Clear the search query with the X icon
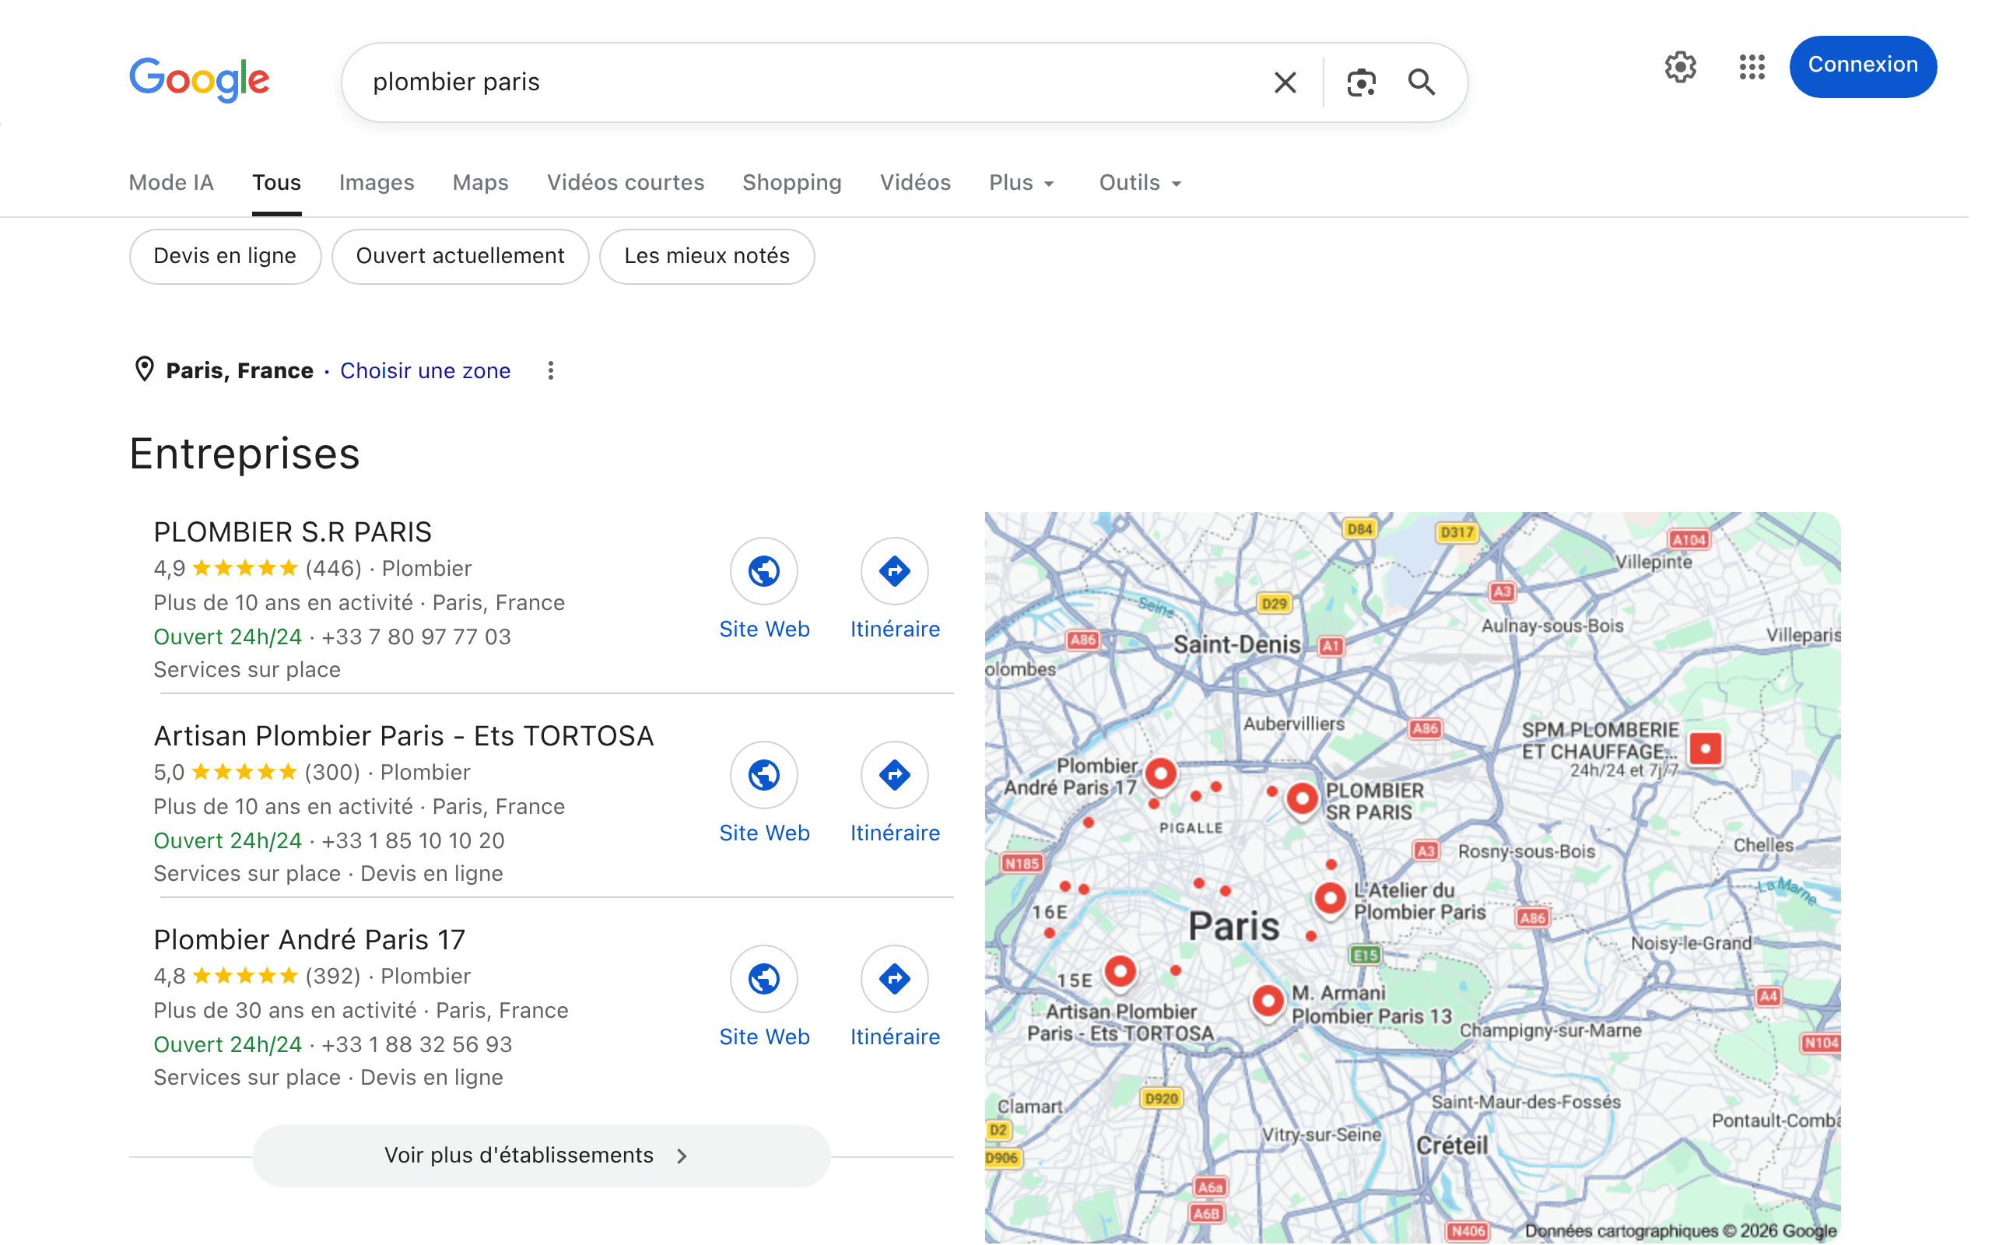The width and height of the screenshot is (1992, 1245). pos(1284,82)
